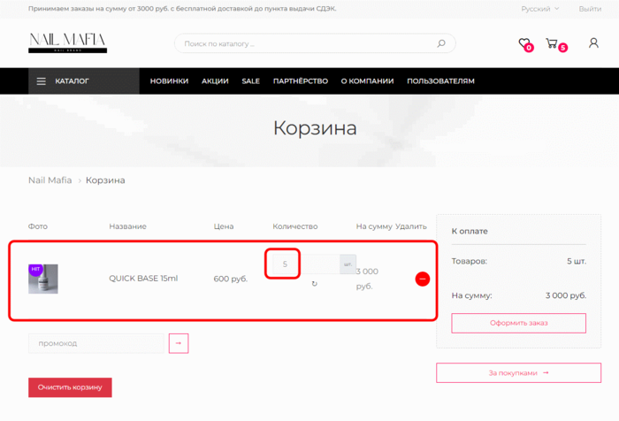Remove QUICK BASE with red minus icon
This screenshot has width=619, height=421.
(422, 279)
